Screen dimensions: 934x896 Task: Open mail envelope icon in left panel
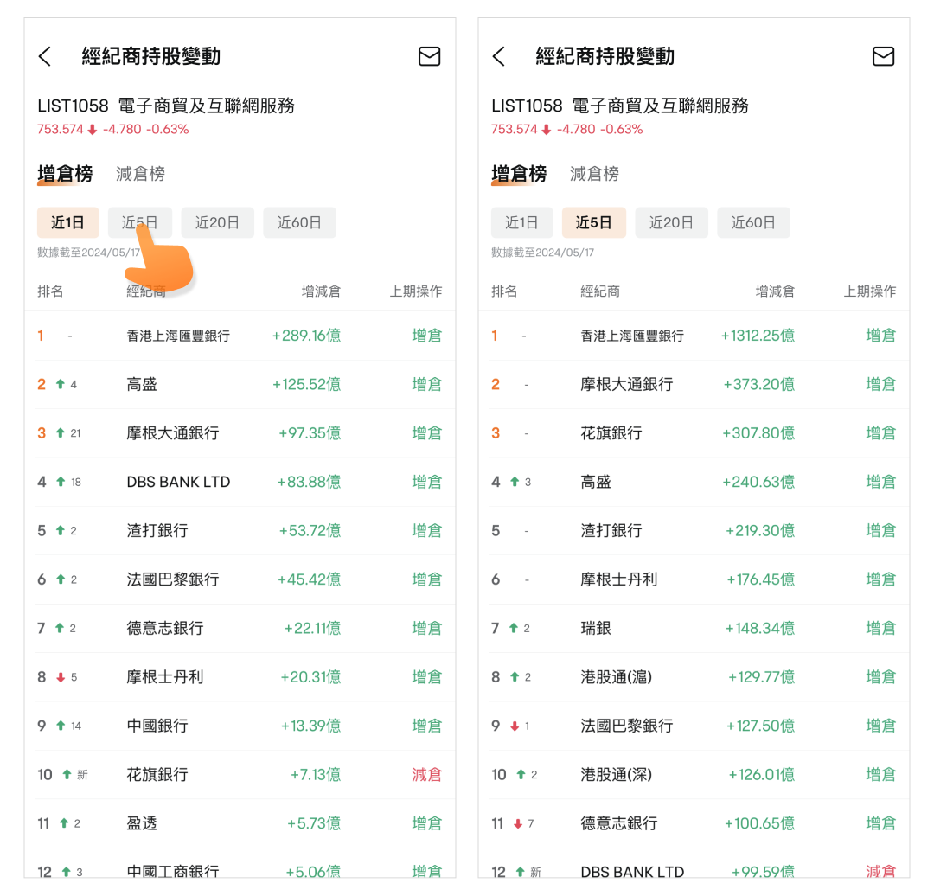[429, 57]
